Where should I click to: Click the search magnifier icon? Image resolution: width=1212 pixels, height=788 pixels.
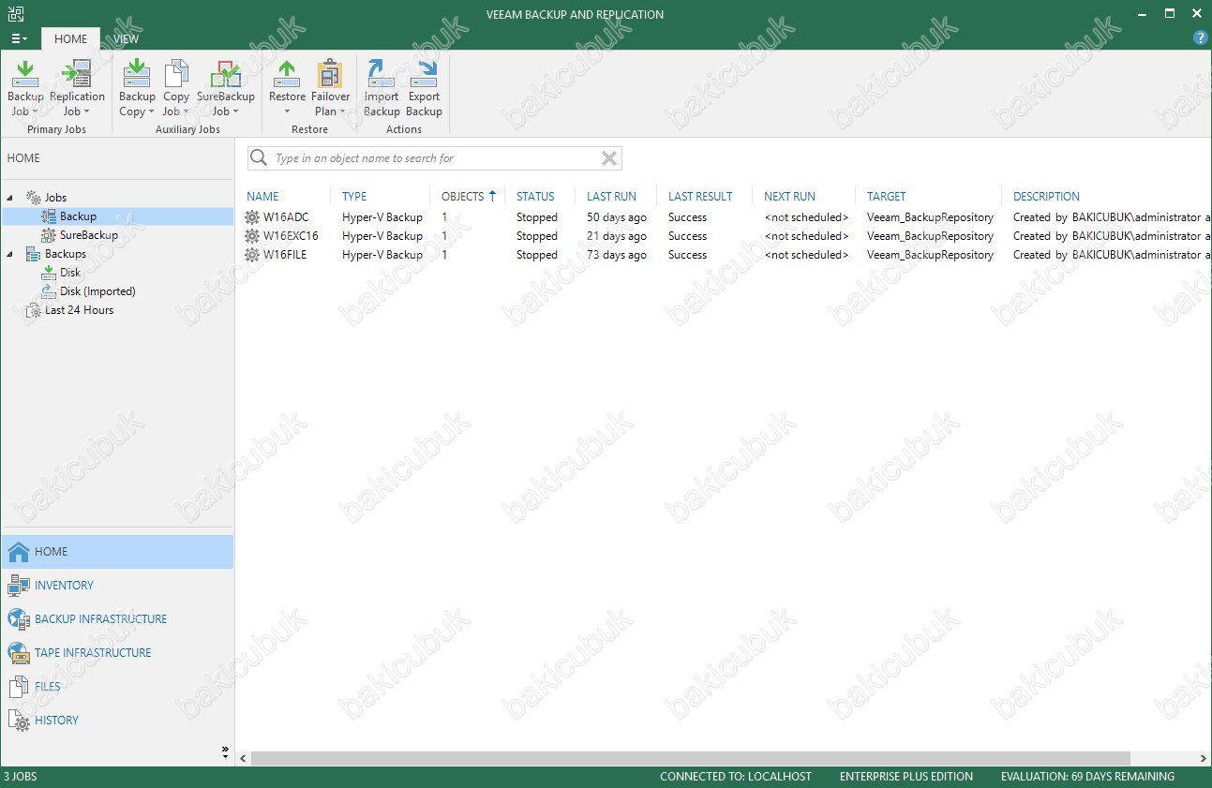[x=260, y=158]
